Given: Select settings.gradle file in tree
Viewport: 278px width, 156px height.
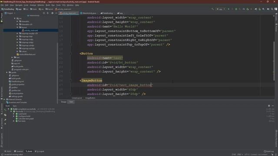Looking at the screenshot, I should coord(17,97).
